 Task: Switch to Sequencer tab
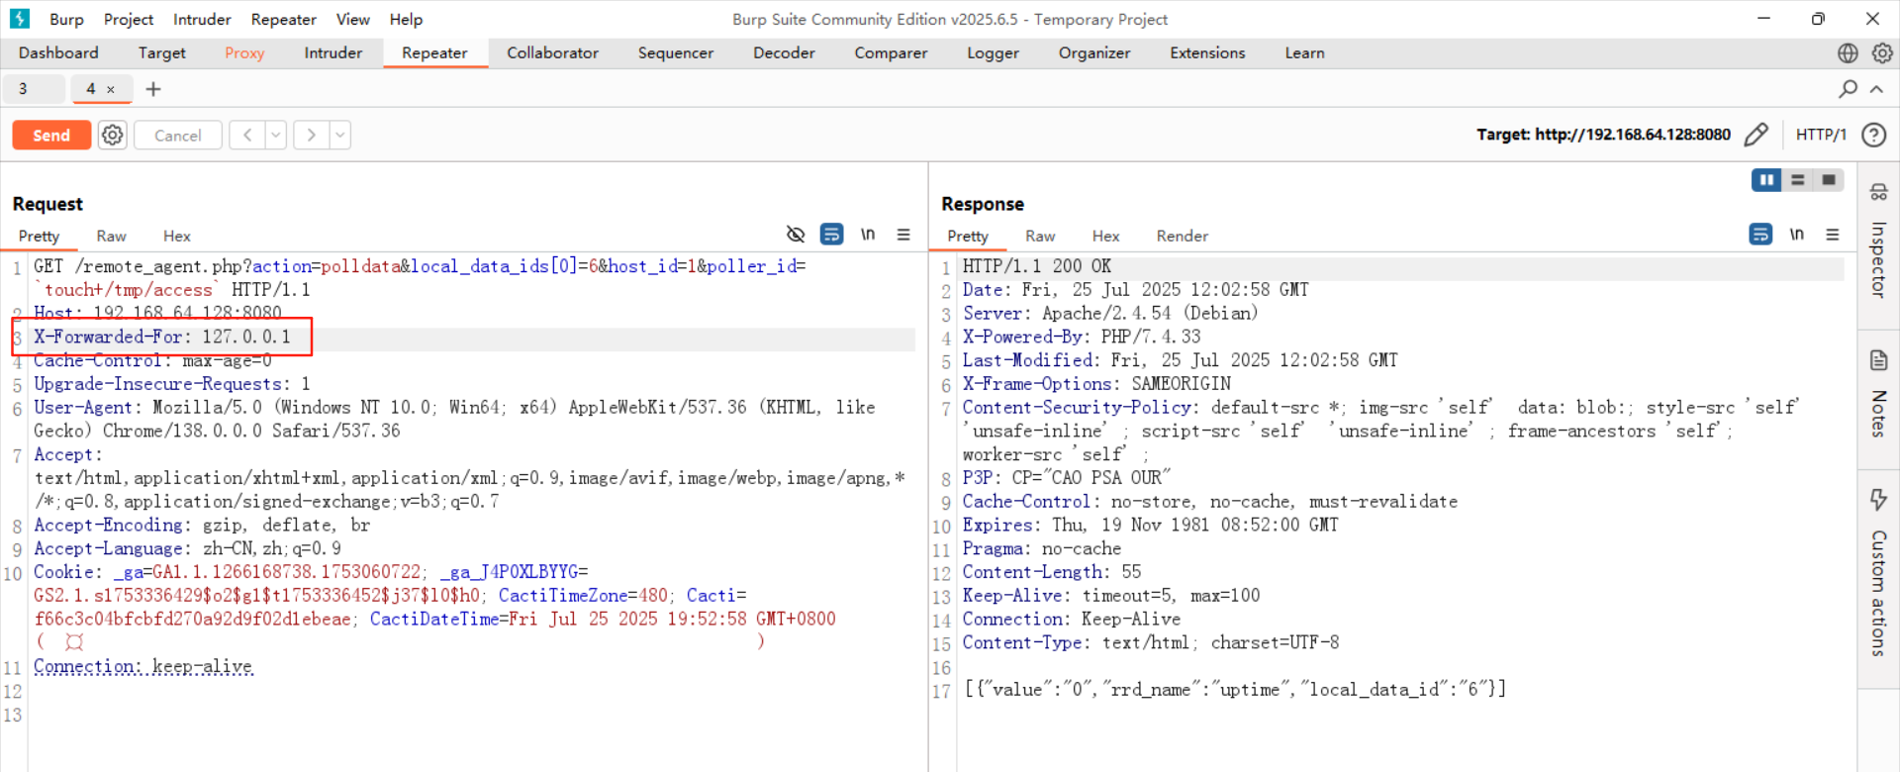tap(676, 53)
